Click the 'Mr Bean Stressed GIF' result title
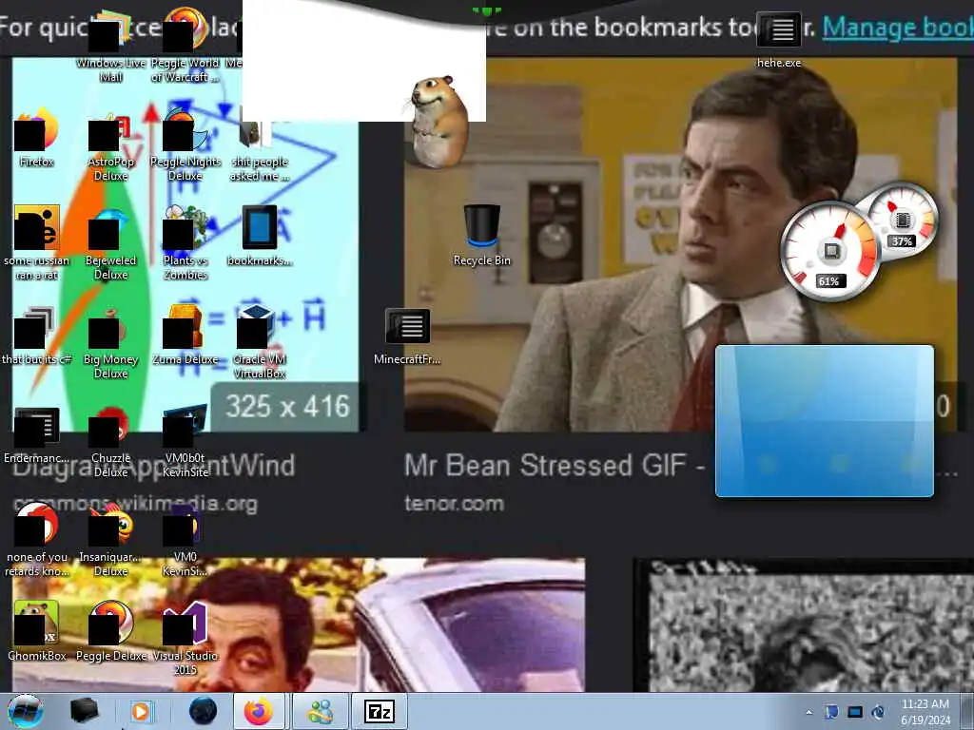The width and height of the screenshot is (974, 730). click(555, 466)
